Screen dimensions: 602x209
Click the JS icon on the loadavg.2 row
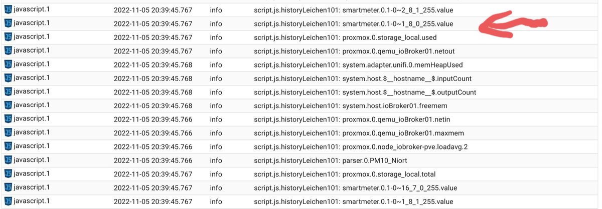[8, 146]
